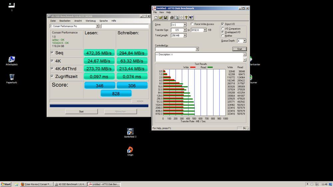The width and height of the screenshot is (333, 187).
Task: Click the Open folder icon in ATTO toolbar
Action: [161, 18]
